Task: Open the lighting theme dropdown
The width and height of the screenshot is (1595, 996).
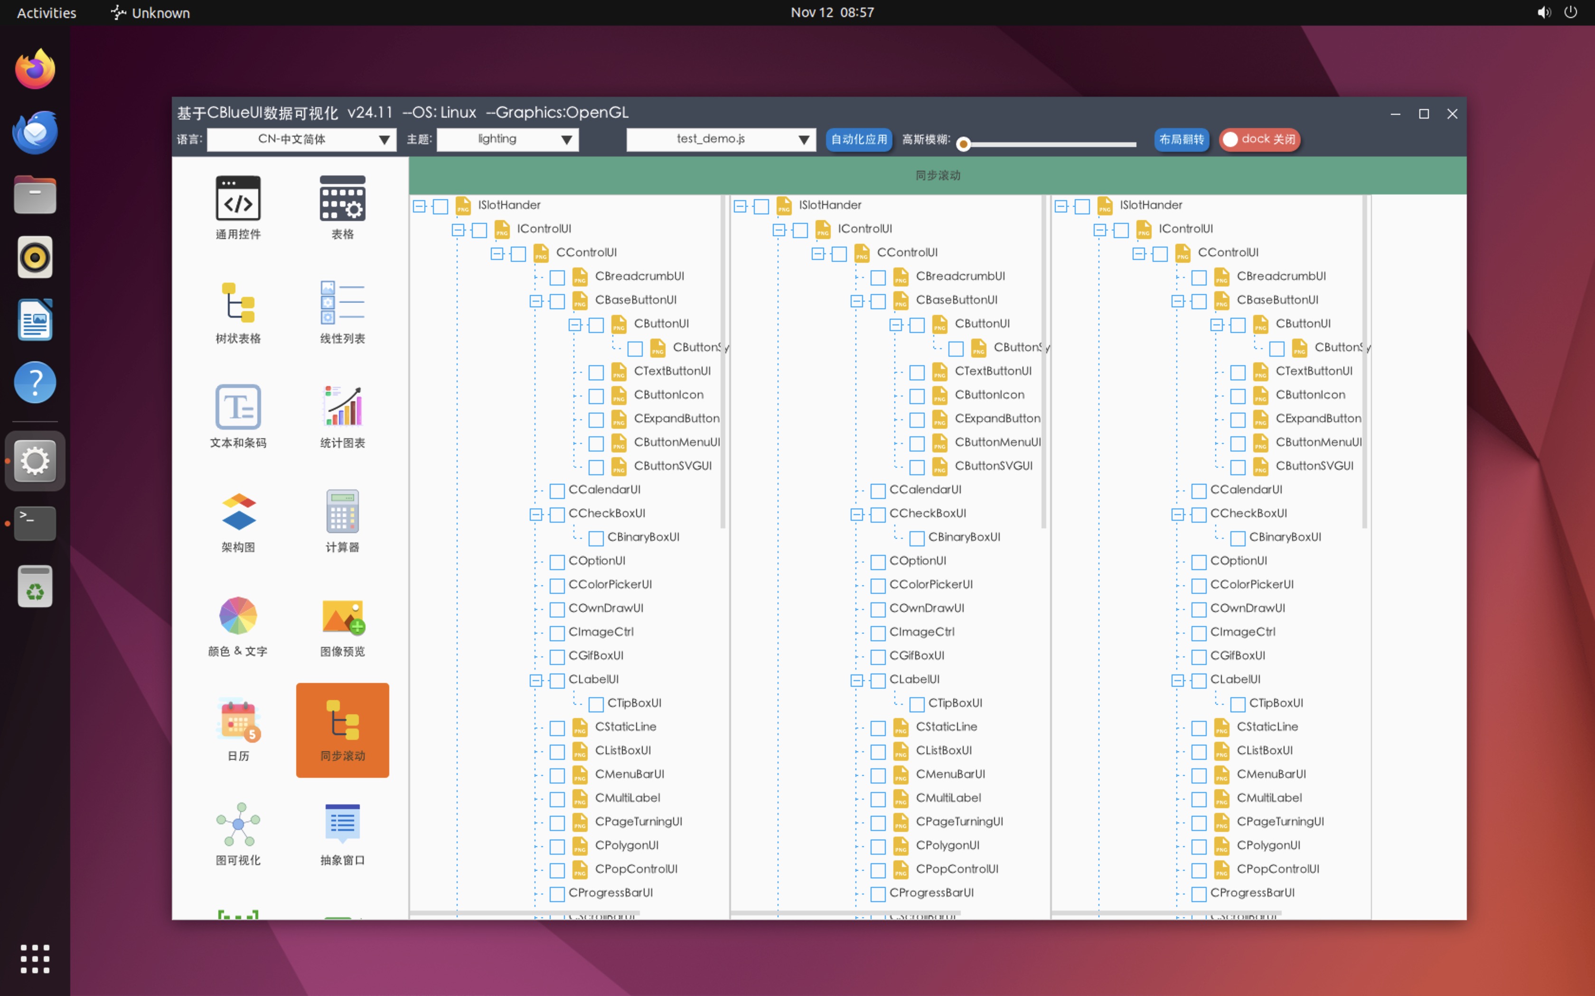Action: pos(507,139)
